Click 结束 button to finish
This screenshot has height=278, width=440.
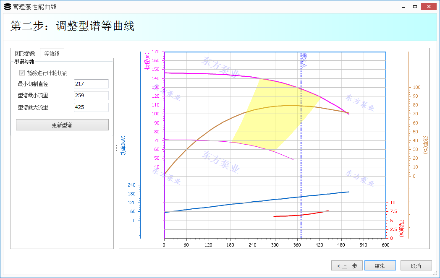[x=380, y=266]
